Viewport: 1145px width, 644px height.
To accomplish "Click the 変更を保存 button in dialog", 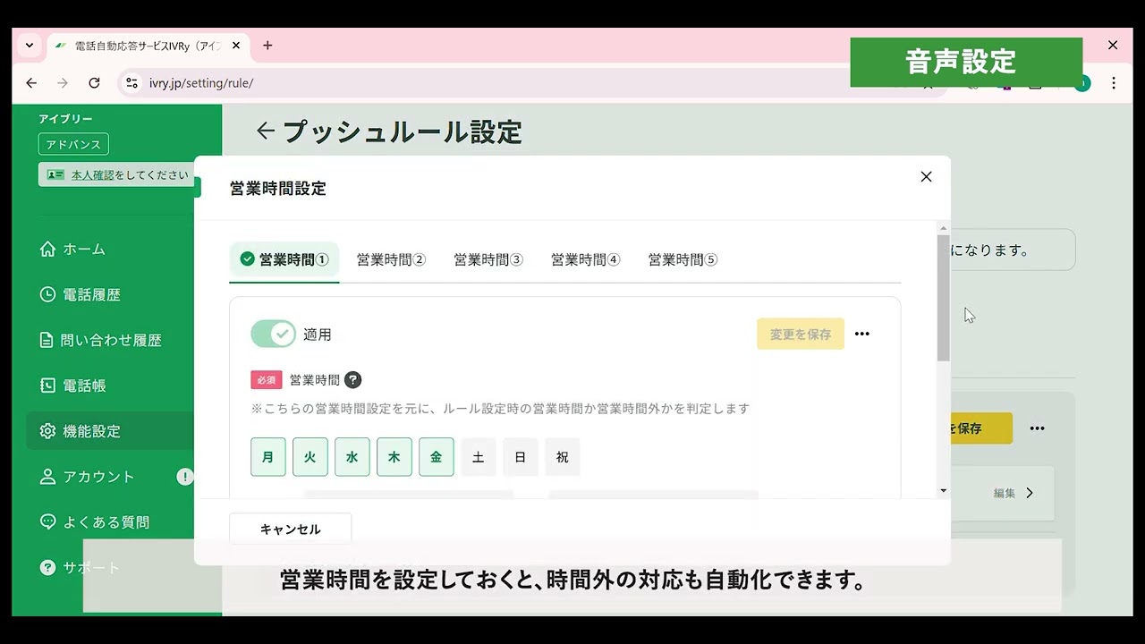I will pos(801,335).
